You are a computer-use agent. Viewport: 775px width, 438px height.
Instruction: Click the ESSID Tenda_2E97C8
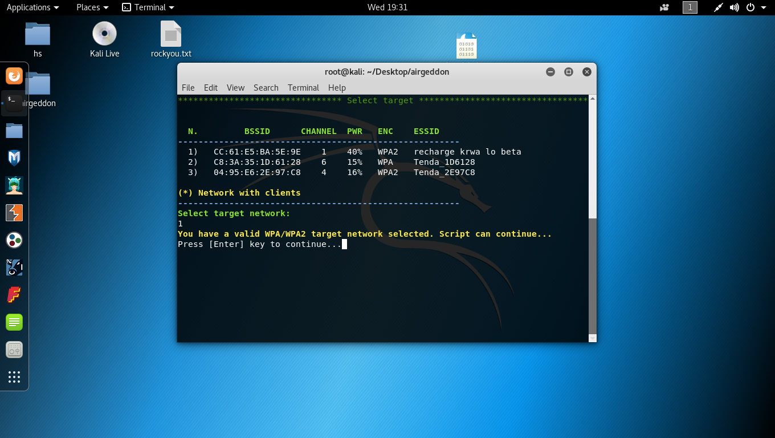point(444,172)
